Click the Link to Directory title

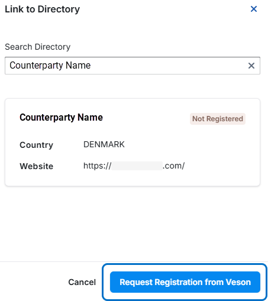[42, 9]
